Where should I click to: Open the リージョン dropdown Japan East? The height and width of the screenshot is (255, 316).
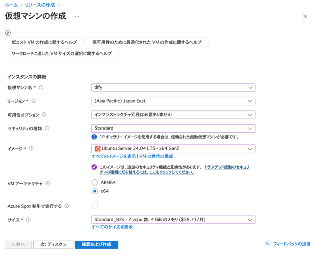(x=173, y=101)
